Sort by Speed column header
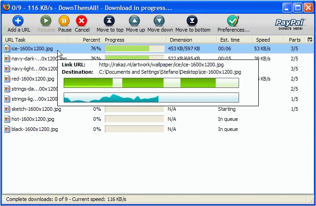The width and height of the screenshot is (316, 206). (268, 40)
